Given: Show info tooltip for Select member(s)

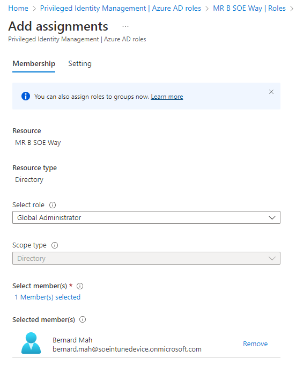Looking at the screenshot, I should coord(80,286).
